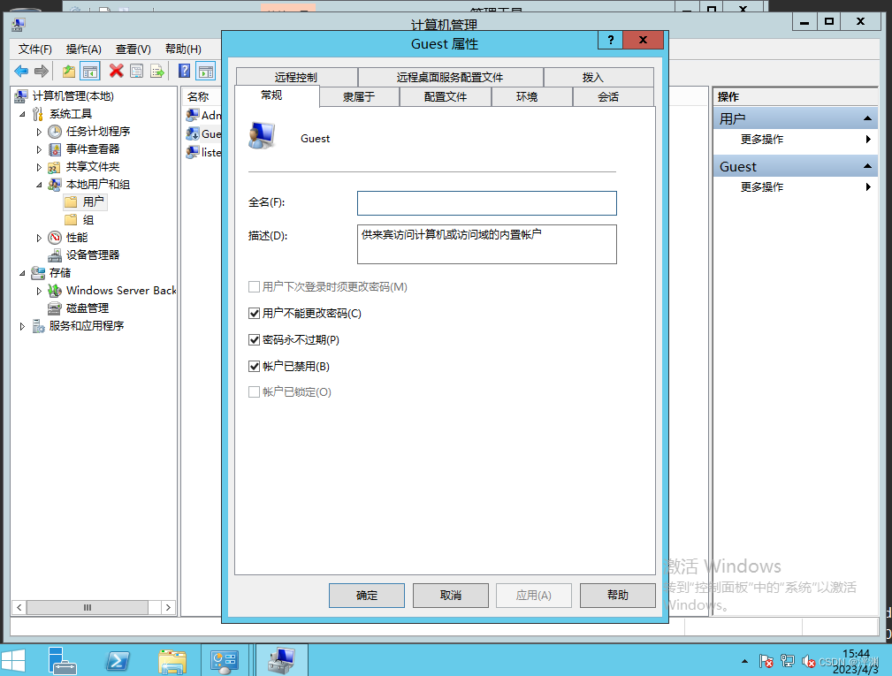Click the Device Manager icon in tree
The image size is (892, 676).
click(x=55, y=255)
